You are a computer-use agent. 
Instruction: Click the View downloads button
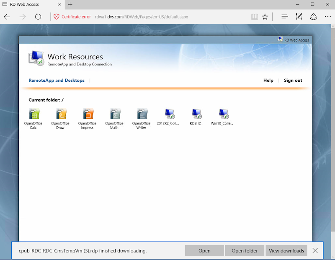(286, 251)
